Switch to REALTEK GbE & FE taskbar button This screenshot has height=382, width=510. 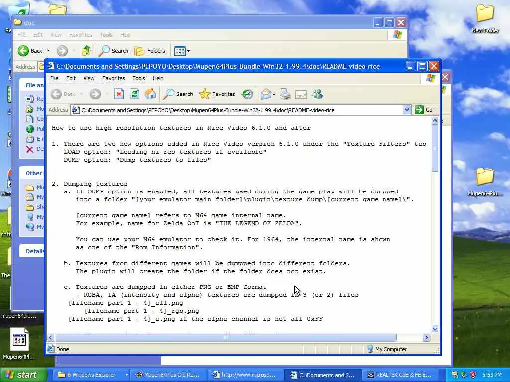click(399, 375)
